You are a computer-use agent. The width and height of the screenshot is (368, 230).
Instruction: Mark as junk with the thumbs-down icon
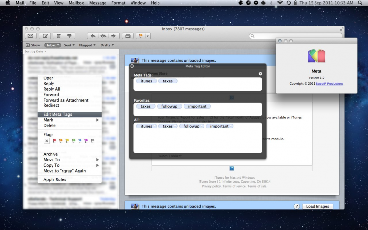69,36
